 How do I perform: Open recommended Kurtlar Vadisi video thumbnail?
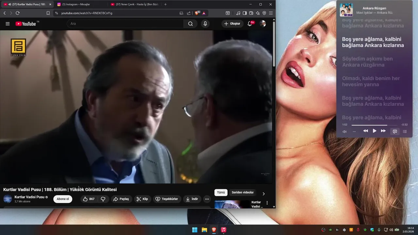[x=232, y=204]
